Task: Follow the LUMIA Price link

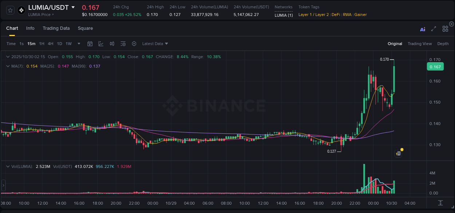Action: 39,15
